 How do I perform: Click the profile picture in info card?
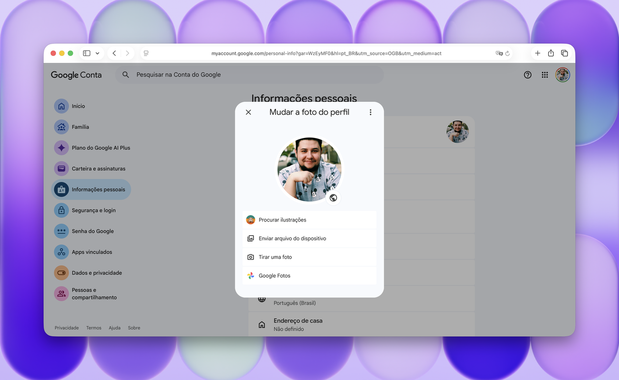tap(457, 132)
